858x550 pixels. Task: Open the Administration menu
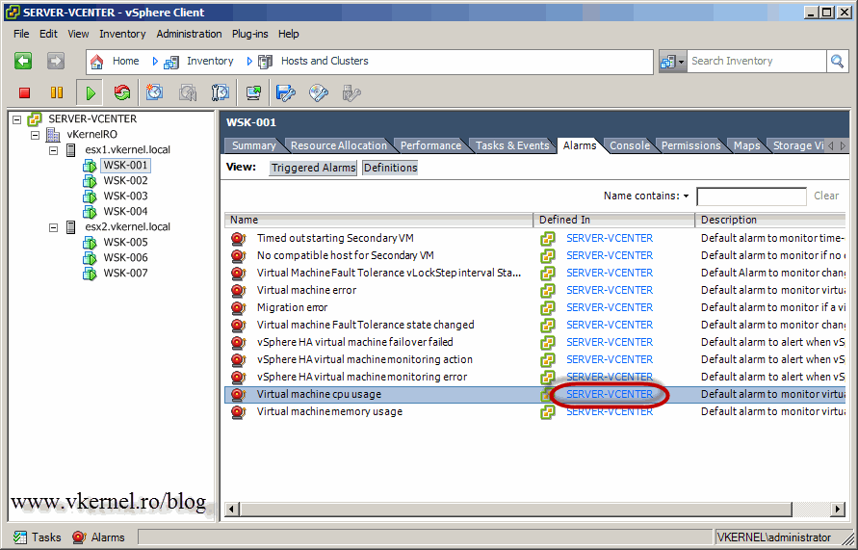pyautogui.click(x=189, y=34)
